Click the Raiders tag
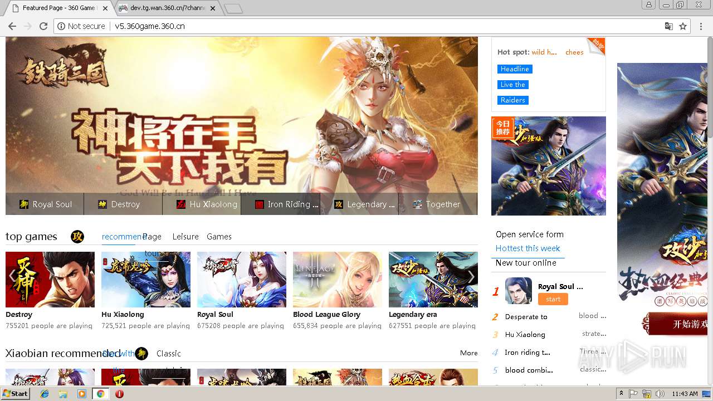The height and width of the screenshot is (401, 713). (512, 100)
